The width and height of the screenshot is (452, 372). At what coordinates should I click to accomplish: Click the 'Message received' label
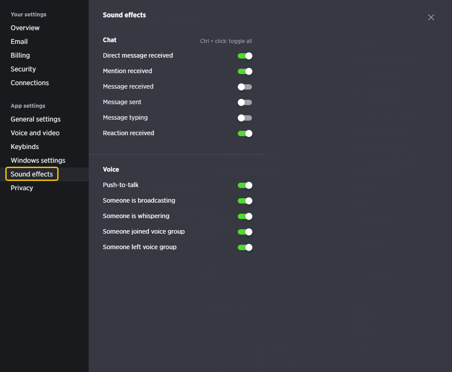tap(128, 87)
